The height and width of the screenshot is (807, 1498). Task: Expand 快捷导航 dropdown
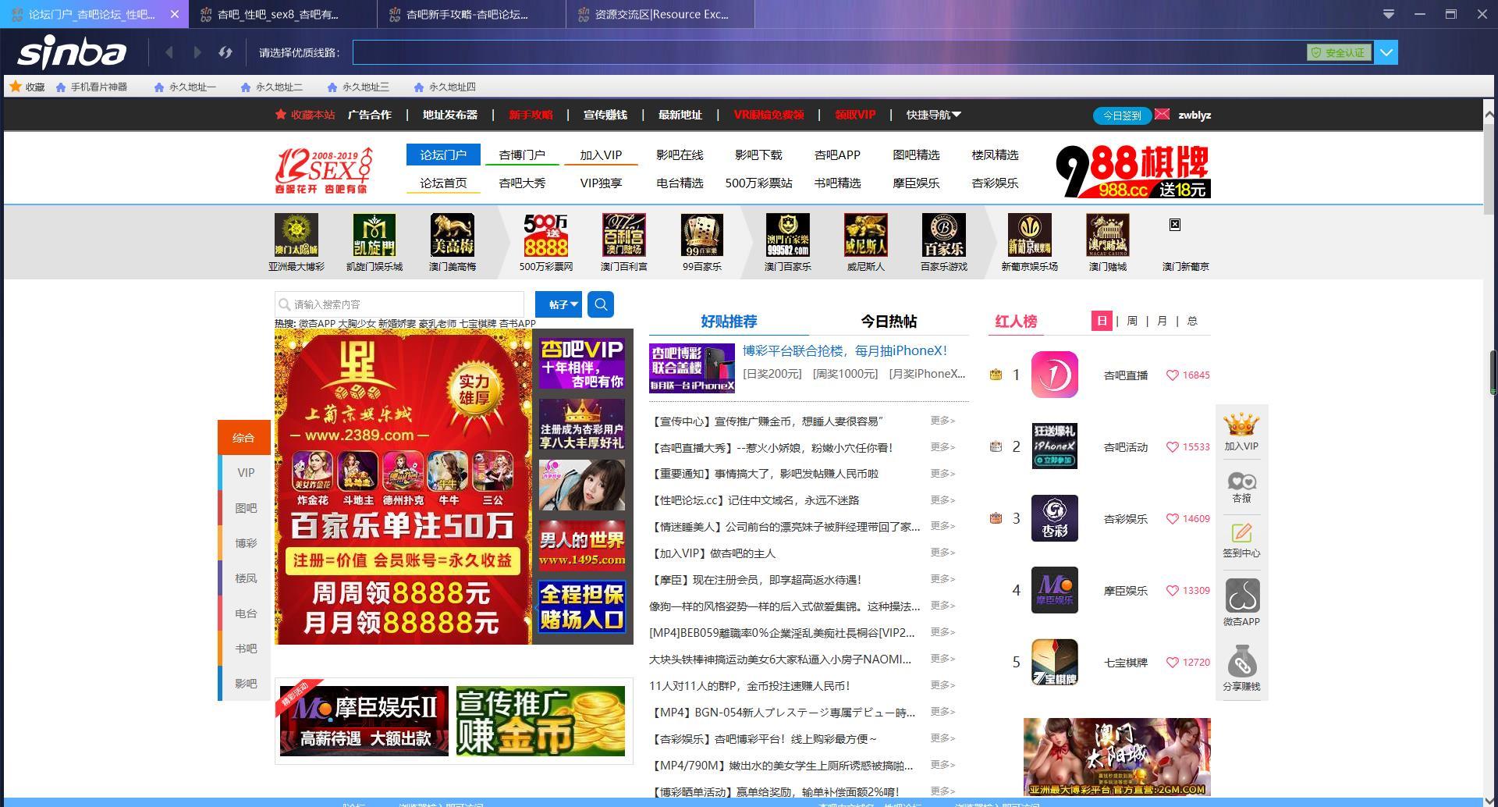933,115
